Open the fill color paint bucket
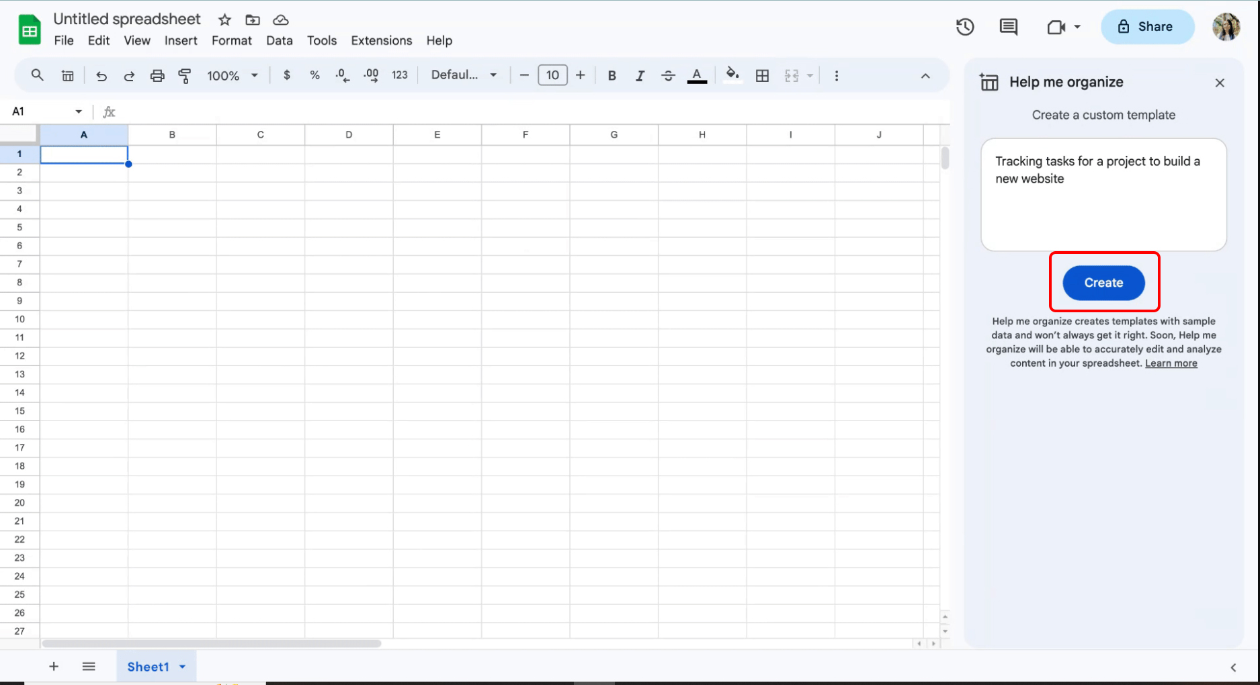The image size is (1260, 685). [732, 75]
